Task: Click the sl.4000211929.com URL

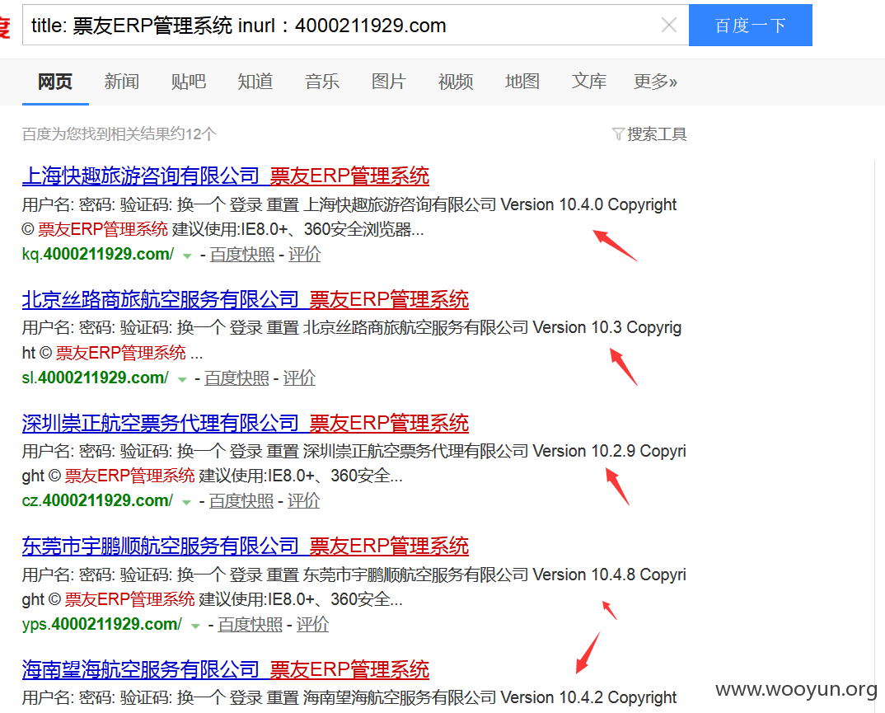Action: click(x=96, y=378)
